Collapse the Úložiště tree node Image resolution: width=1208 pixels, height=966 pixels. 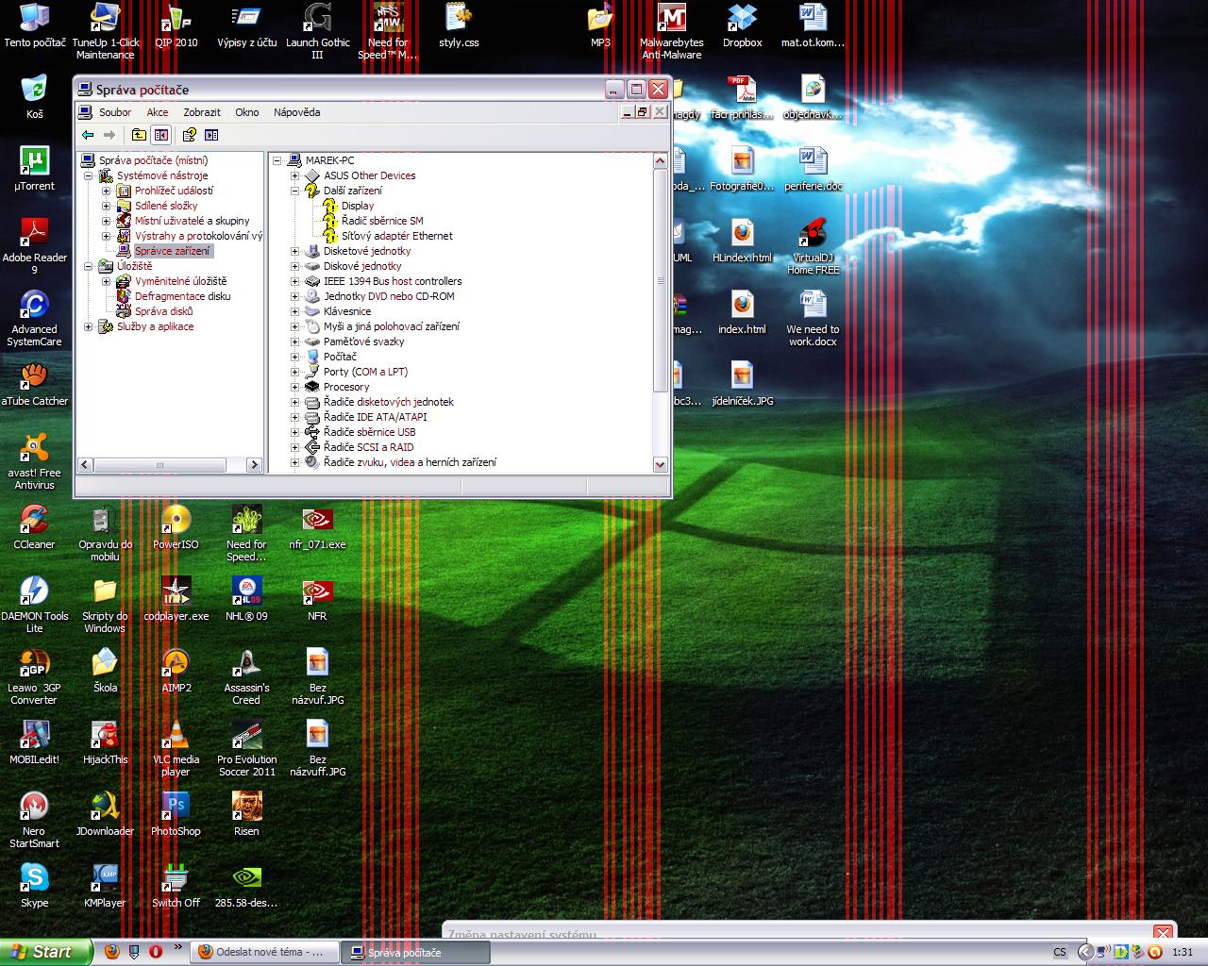[88, 266]
